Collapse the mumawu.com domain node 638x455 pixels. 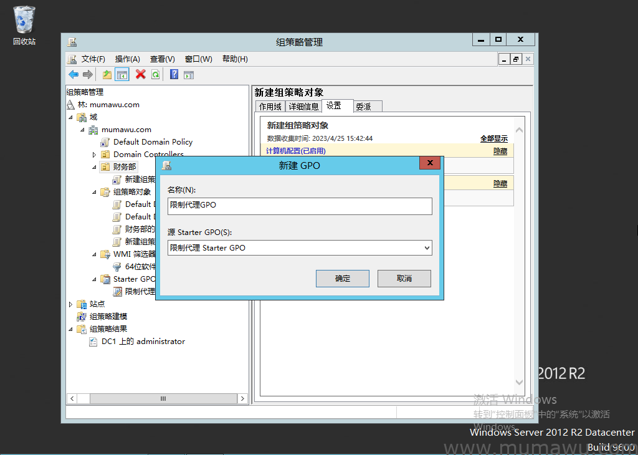[82, 130]
